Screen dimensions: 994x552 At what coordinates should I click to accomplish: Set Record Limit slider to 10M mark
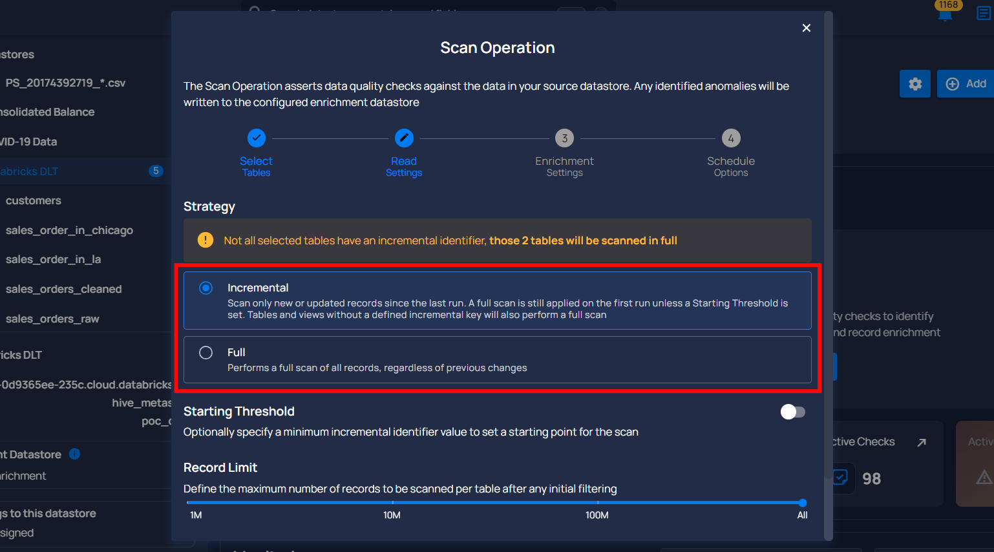pos(392,503)
